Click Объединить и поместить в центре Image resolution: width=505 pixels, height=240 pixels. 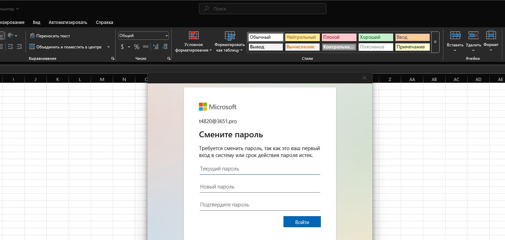[x=66, y=47]
